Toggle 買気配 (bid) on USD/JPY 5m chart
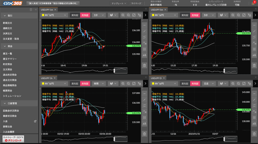 (185, 15)
